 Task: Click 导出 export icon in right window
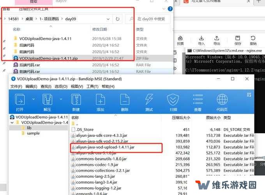pos(217,41)
